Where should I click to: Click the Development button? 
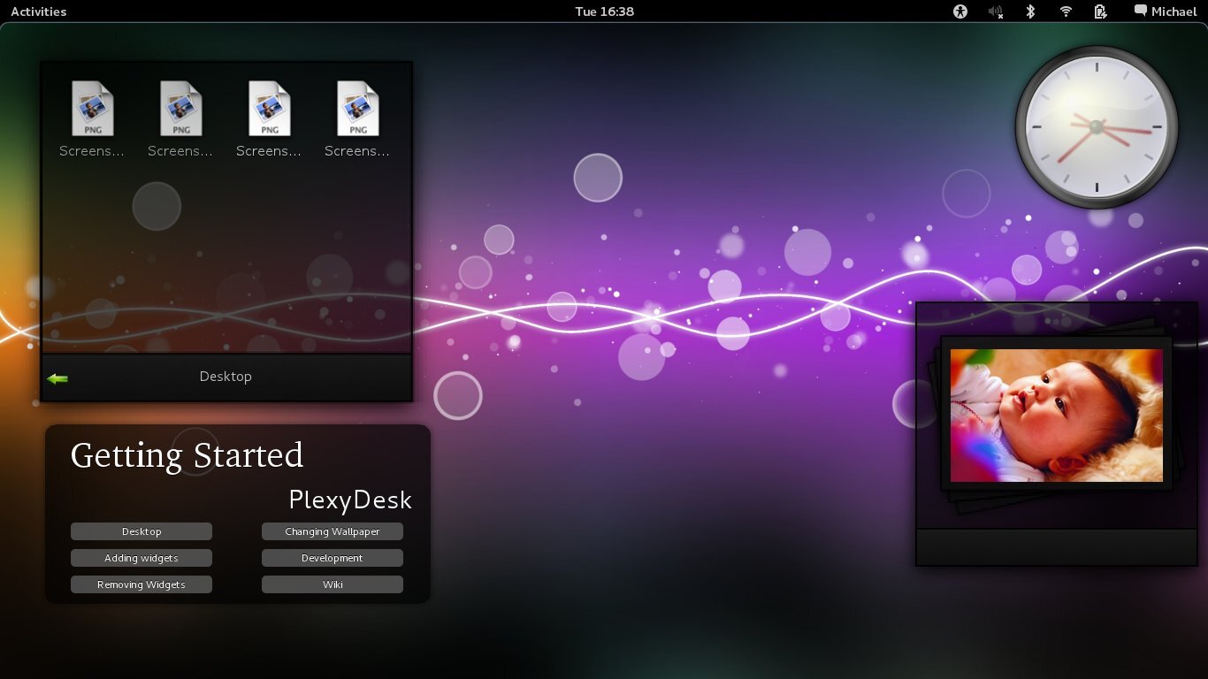(x=333, y=558)
